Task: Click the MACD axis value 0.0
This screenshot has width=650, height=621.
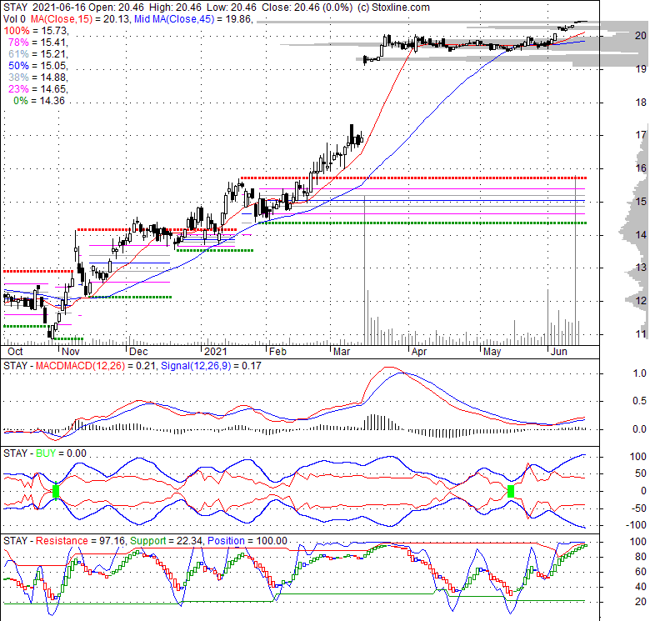Action: [640, 429]
